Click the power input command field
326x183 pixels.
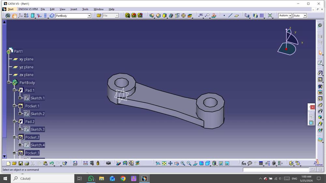(276, 170)
